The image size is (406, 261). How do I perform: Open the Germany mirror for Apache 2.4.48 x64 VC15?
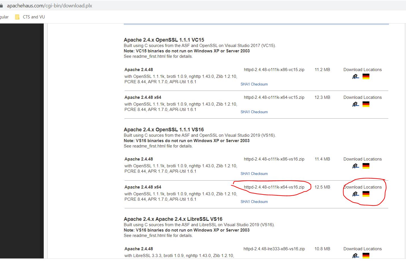[x=366, y=104]
